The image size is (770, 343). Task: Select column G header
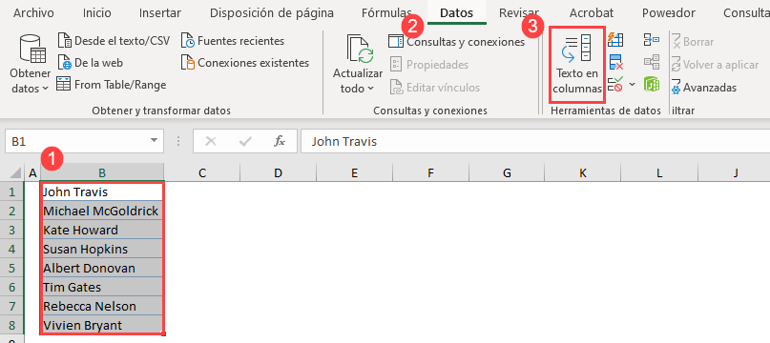pos(507,172)
